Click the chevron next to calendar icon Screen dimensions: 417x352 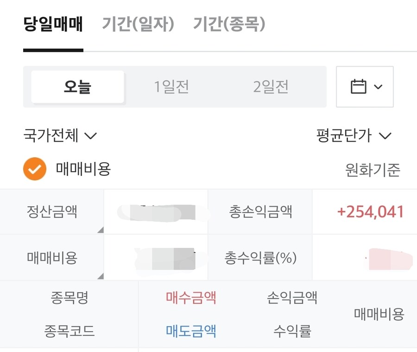[x=378, y=86]
